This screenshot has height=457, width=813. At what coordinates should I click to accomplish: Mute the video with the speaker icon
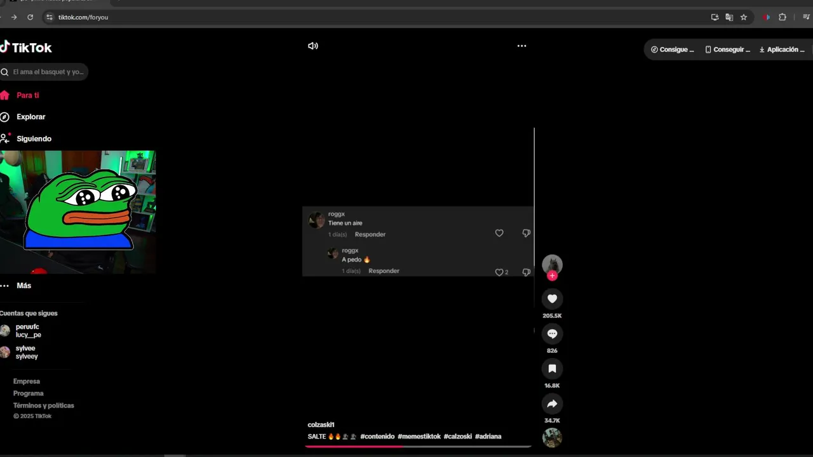coord(312,46)
